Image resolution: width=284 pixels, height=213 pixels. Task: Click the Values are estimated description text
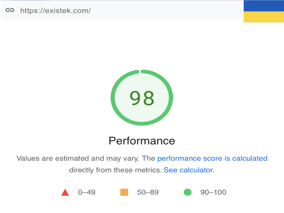[x=78, y=158]
